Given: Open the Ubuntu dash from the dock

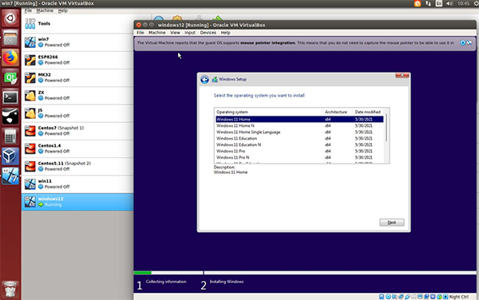Looking at the screenshot, I should 10,18.
